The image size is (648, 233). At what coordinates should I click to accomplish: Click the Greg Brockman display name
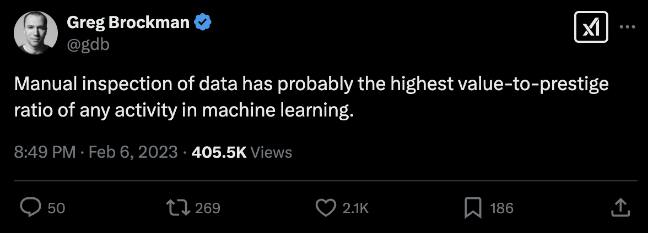pos(128,23)
